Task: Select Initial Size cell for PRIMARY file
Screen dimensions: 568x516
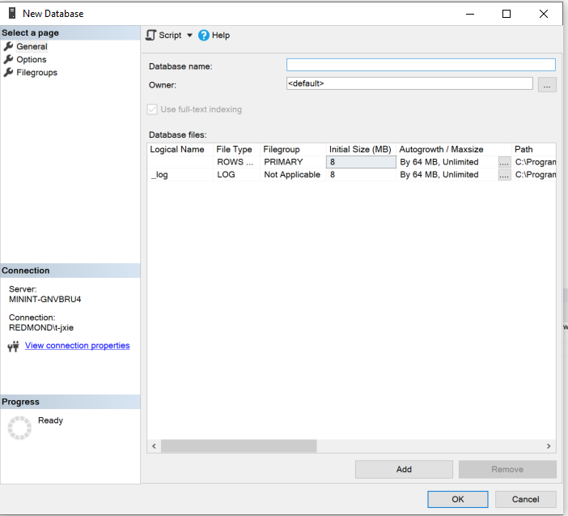Action: (x=361, y=162)
